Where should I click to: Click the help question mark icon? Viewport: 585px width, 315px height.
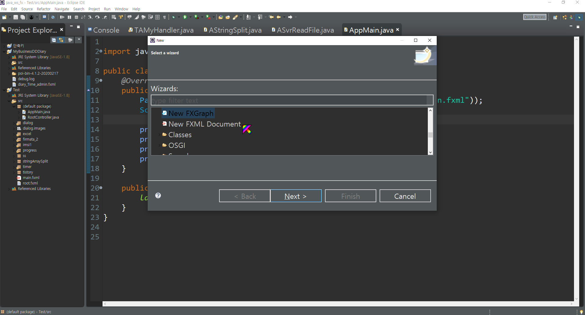(x=158, y=195)
